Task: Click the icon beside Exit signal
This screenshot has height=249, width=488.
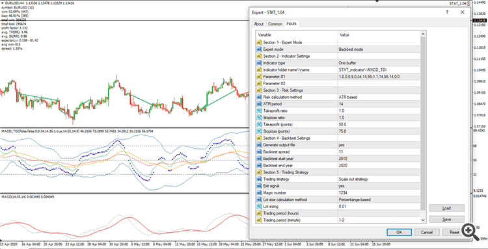Action: click(x=259, y=186)
